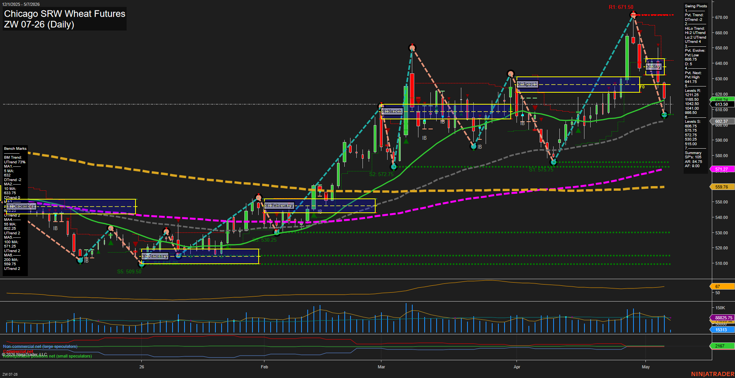735x378 pixels.
Task: Click the BM Trend: UTrend 73% readout
Action: pos(15,160)
